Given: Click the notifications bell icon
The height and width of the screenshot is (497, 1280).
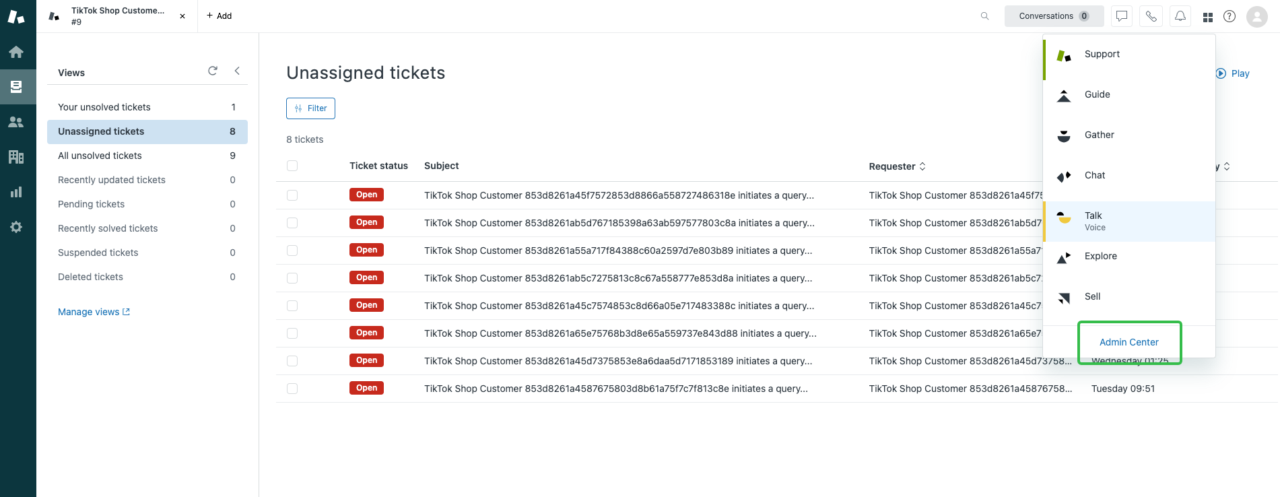Looking at the screenshot, I should [x=1180, y=16].
